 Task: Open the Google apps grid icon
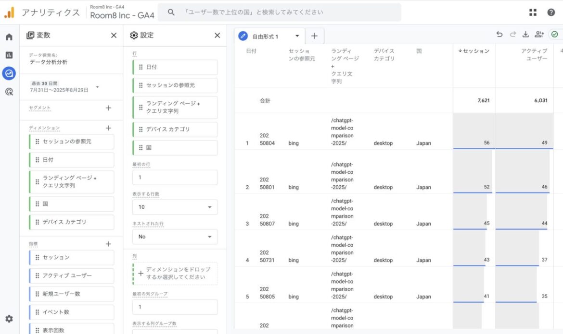point(532,12)
